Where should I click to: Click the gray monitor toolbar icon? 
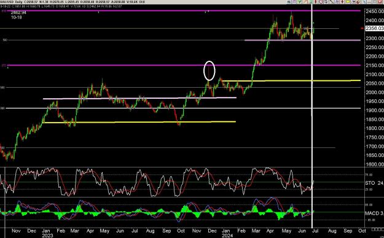point(326,2)
